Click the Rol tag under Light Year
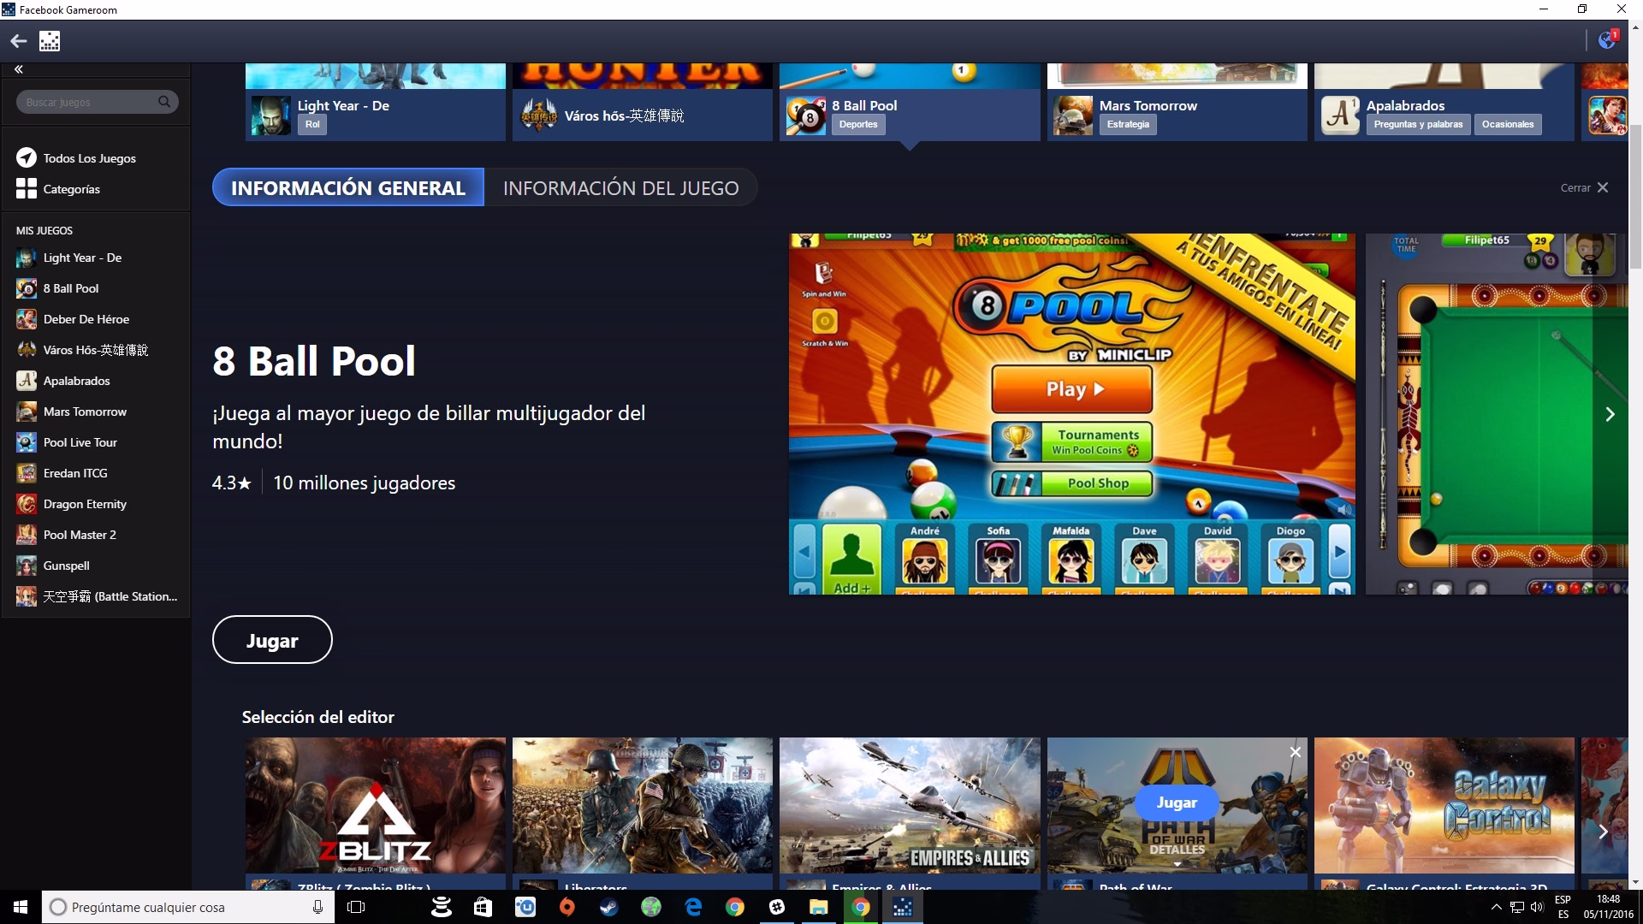This screenshot has height=924, width=1643. [x=312, y=124]
